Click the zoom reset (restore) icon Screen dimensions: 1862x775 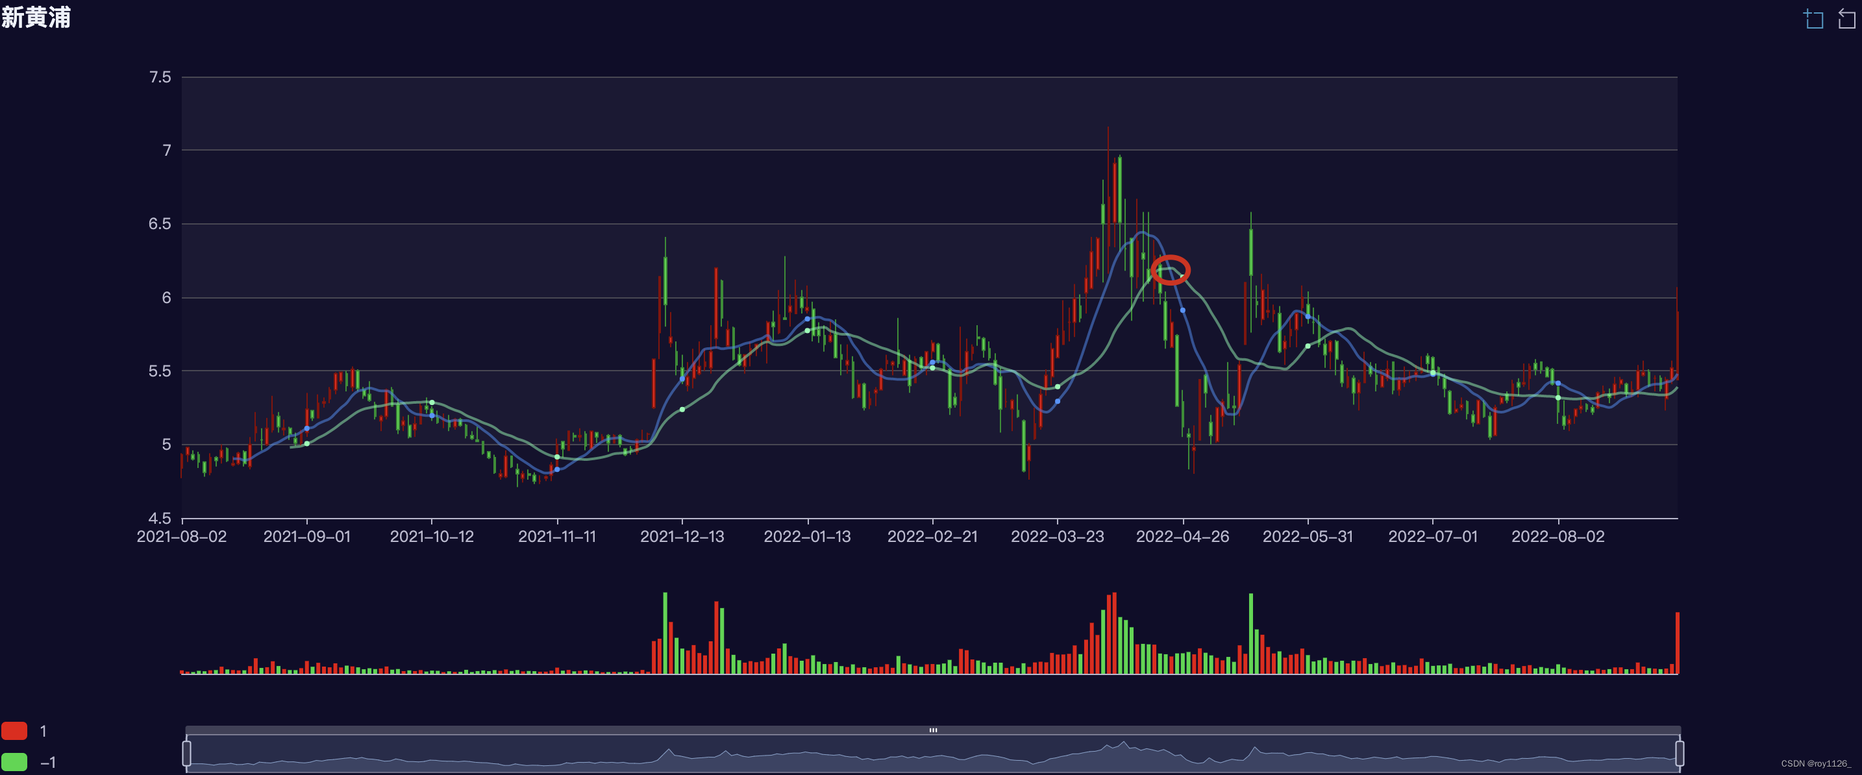coord(1846,19)
